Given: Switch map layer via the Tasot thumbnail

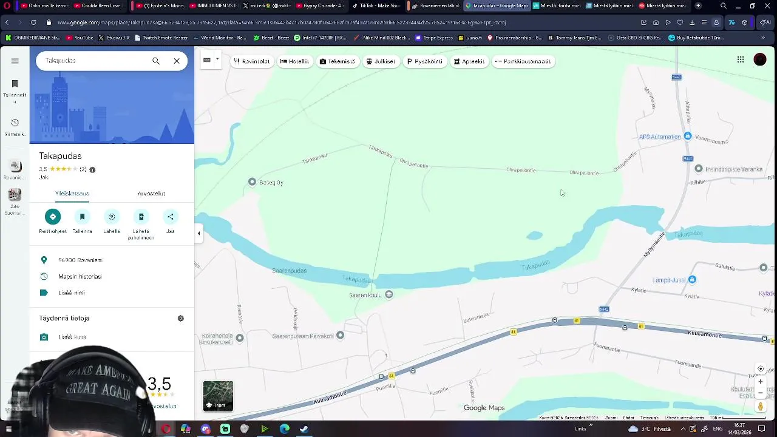Looking at the screenshot, I should coord(218,396).
